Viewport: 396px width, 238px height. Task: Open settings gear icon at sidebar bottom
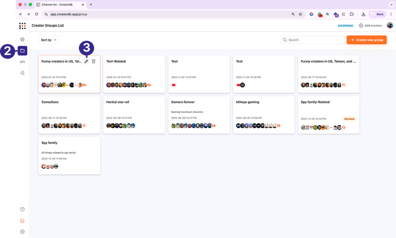22,232
